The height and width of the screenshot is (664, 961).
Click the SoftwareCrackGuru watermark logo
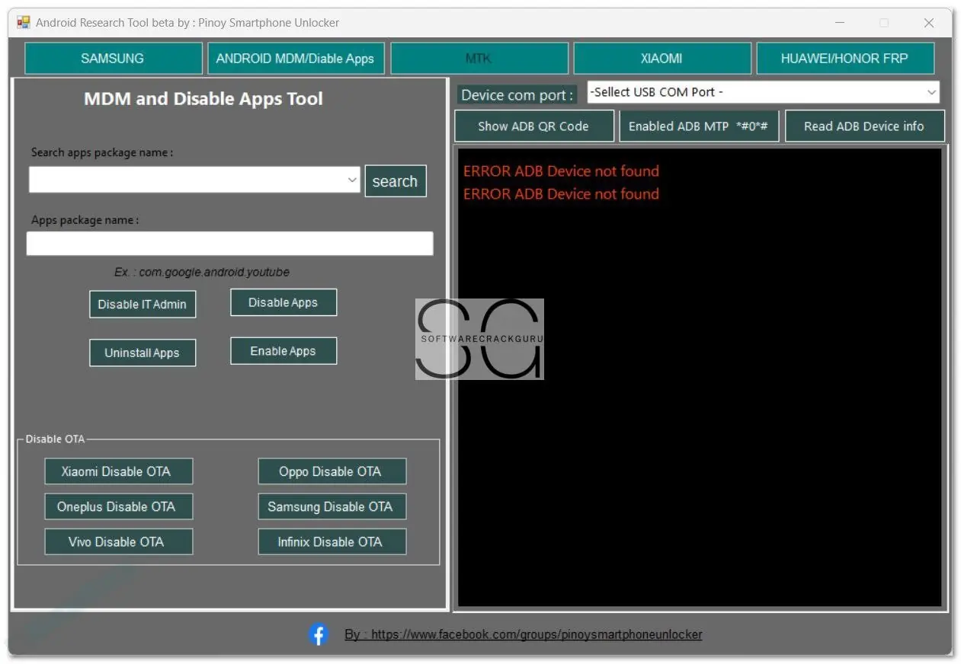(479, 339)
